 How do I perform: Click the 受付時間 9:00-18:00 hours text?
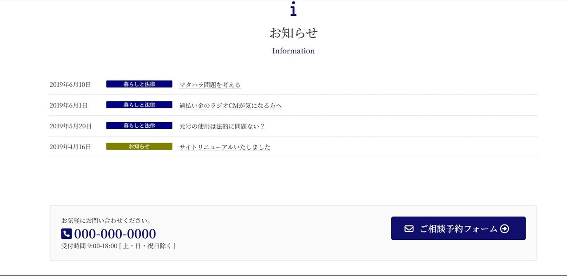pyautogui.click(x=119, y=246)
